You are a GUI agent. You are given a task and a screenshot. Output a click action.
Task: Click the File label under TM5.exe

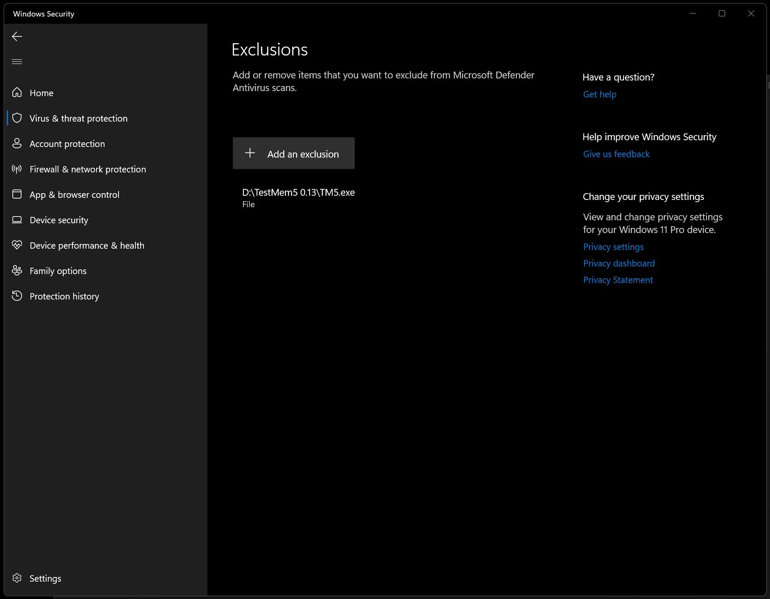[x=248, y=204]
